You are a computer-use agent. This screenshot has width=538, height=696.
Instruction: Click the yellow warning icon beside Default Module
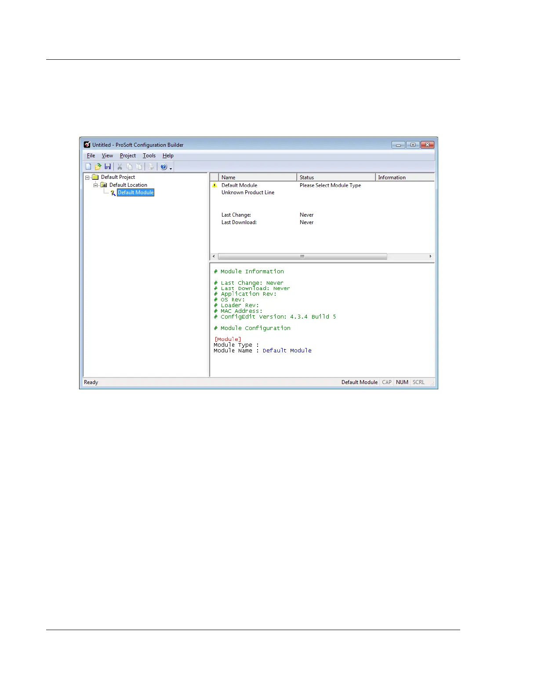tap(214, 185)
